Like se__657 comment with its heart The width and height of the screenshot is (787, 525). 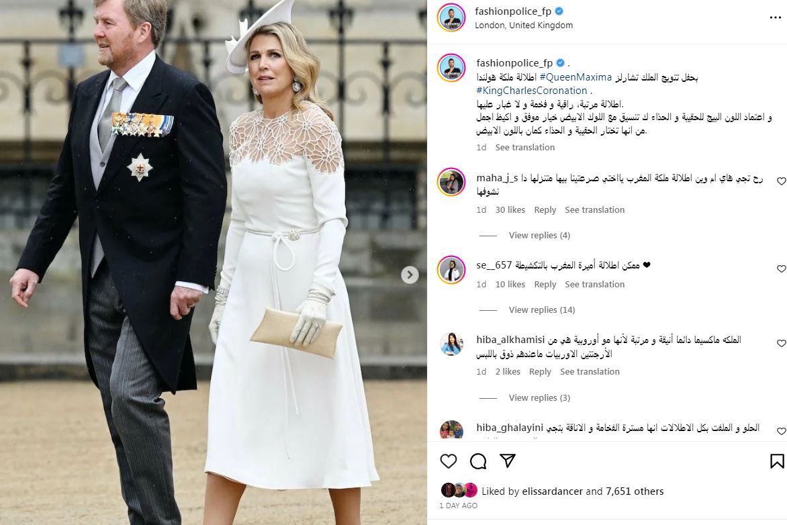tap(782, 269)
